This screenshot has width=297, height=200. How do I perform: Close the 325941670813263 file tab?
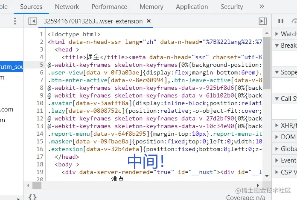click(x=148, y=21)
